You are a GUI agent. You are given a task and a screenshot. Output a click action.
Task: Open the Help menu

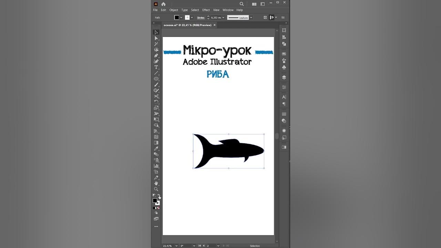(240, 10)
